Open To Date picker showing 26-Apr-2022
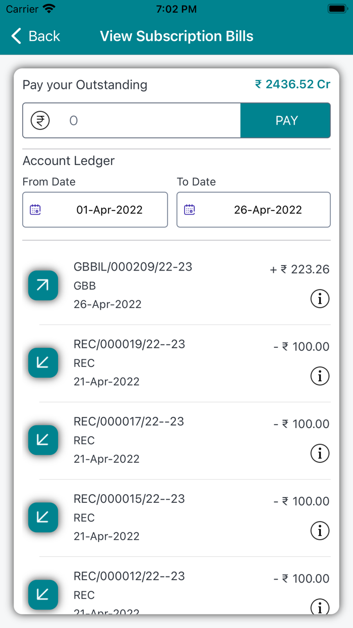The image size is (353, 628). 267,210
